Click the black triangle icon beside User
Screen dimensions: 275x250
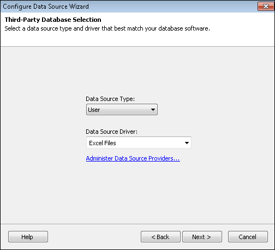tap(153, 110)
